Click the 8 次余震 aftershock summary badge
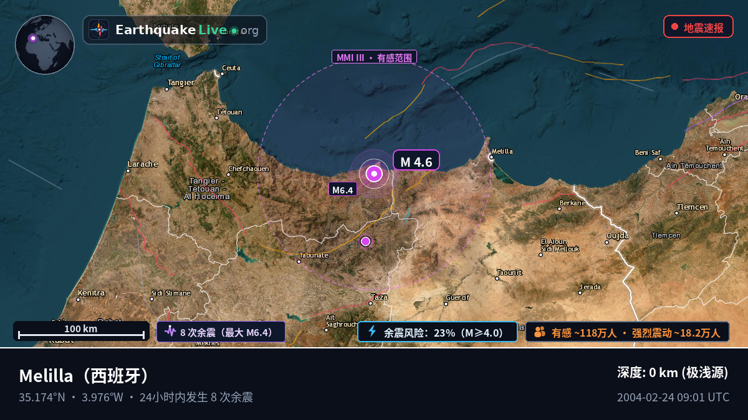The height and width of the screenshot is (420, 748). pos(221,332)
